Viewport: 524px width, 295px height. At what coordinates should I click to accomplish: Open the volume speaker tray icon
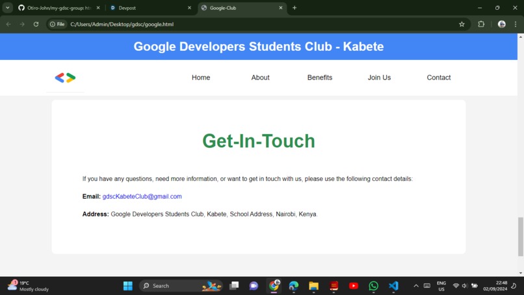465,286
